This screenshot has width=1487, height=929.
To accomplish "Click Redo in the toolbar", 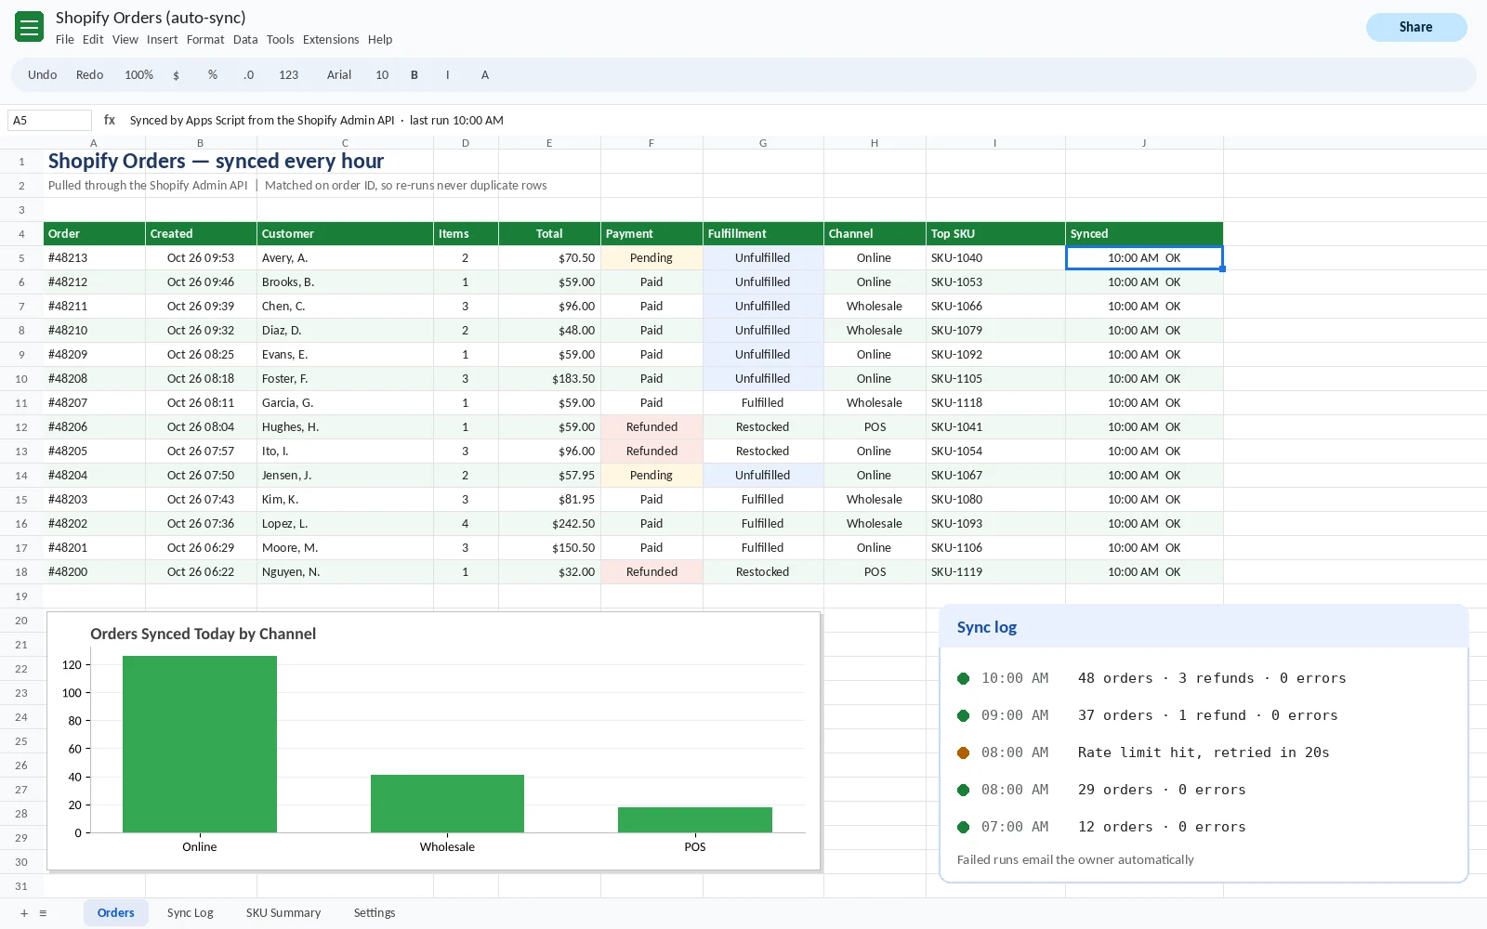I will click(89, 75).
